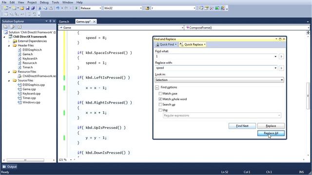The image size is (312, 175).
Task: Open the Game scope dropdown
Action: pyautogui.click(x=182, y=28)
